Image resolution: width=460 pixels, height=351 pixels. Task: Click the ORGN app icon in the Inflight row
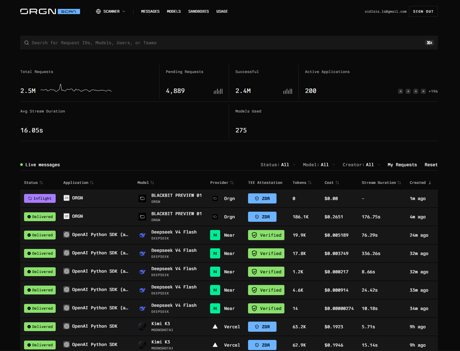pos(66,198)
